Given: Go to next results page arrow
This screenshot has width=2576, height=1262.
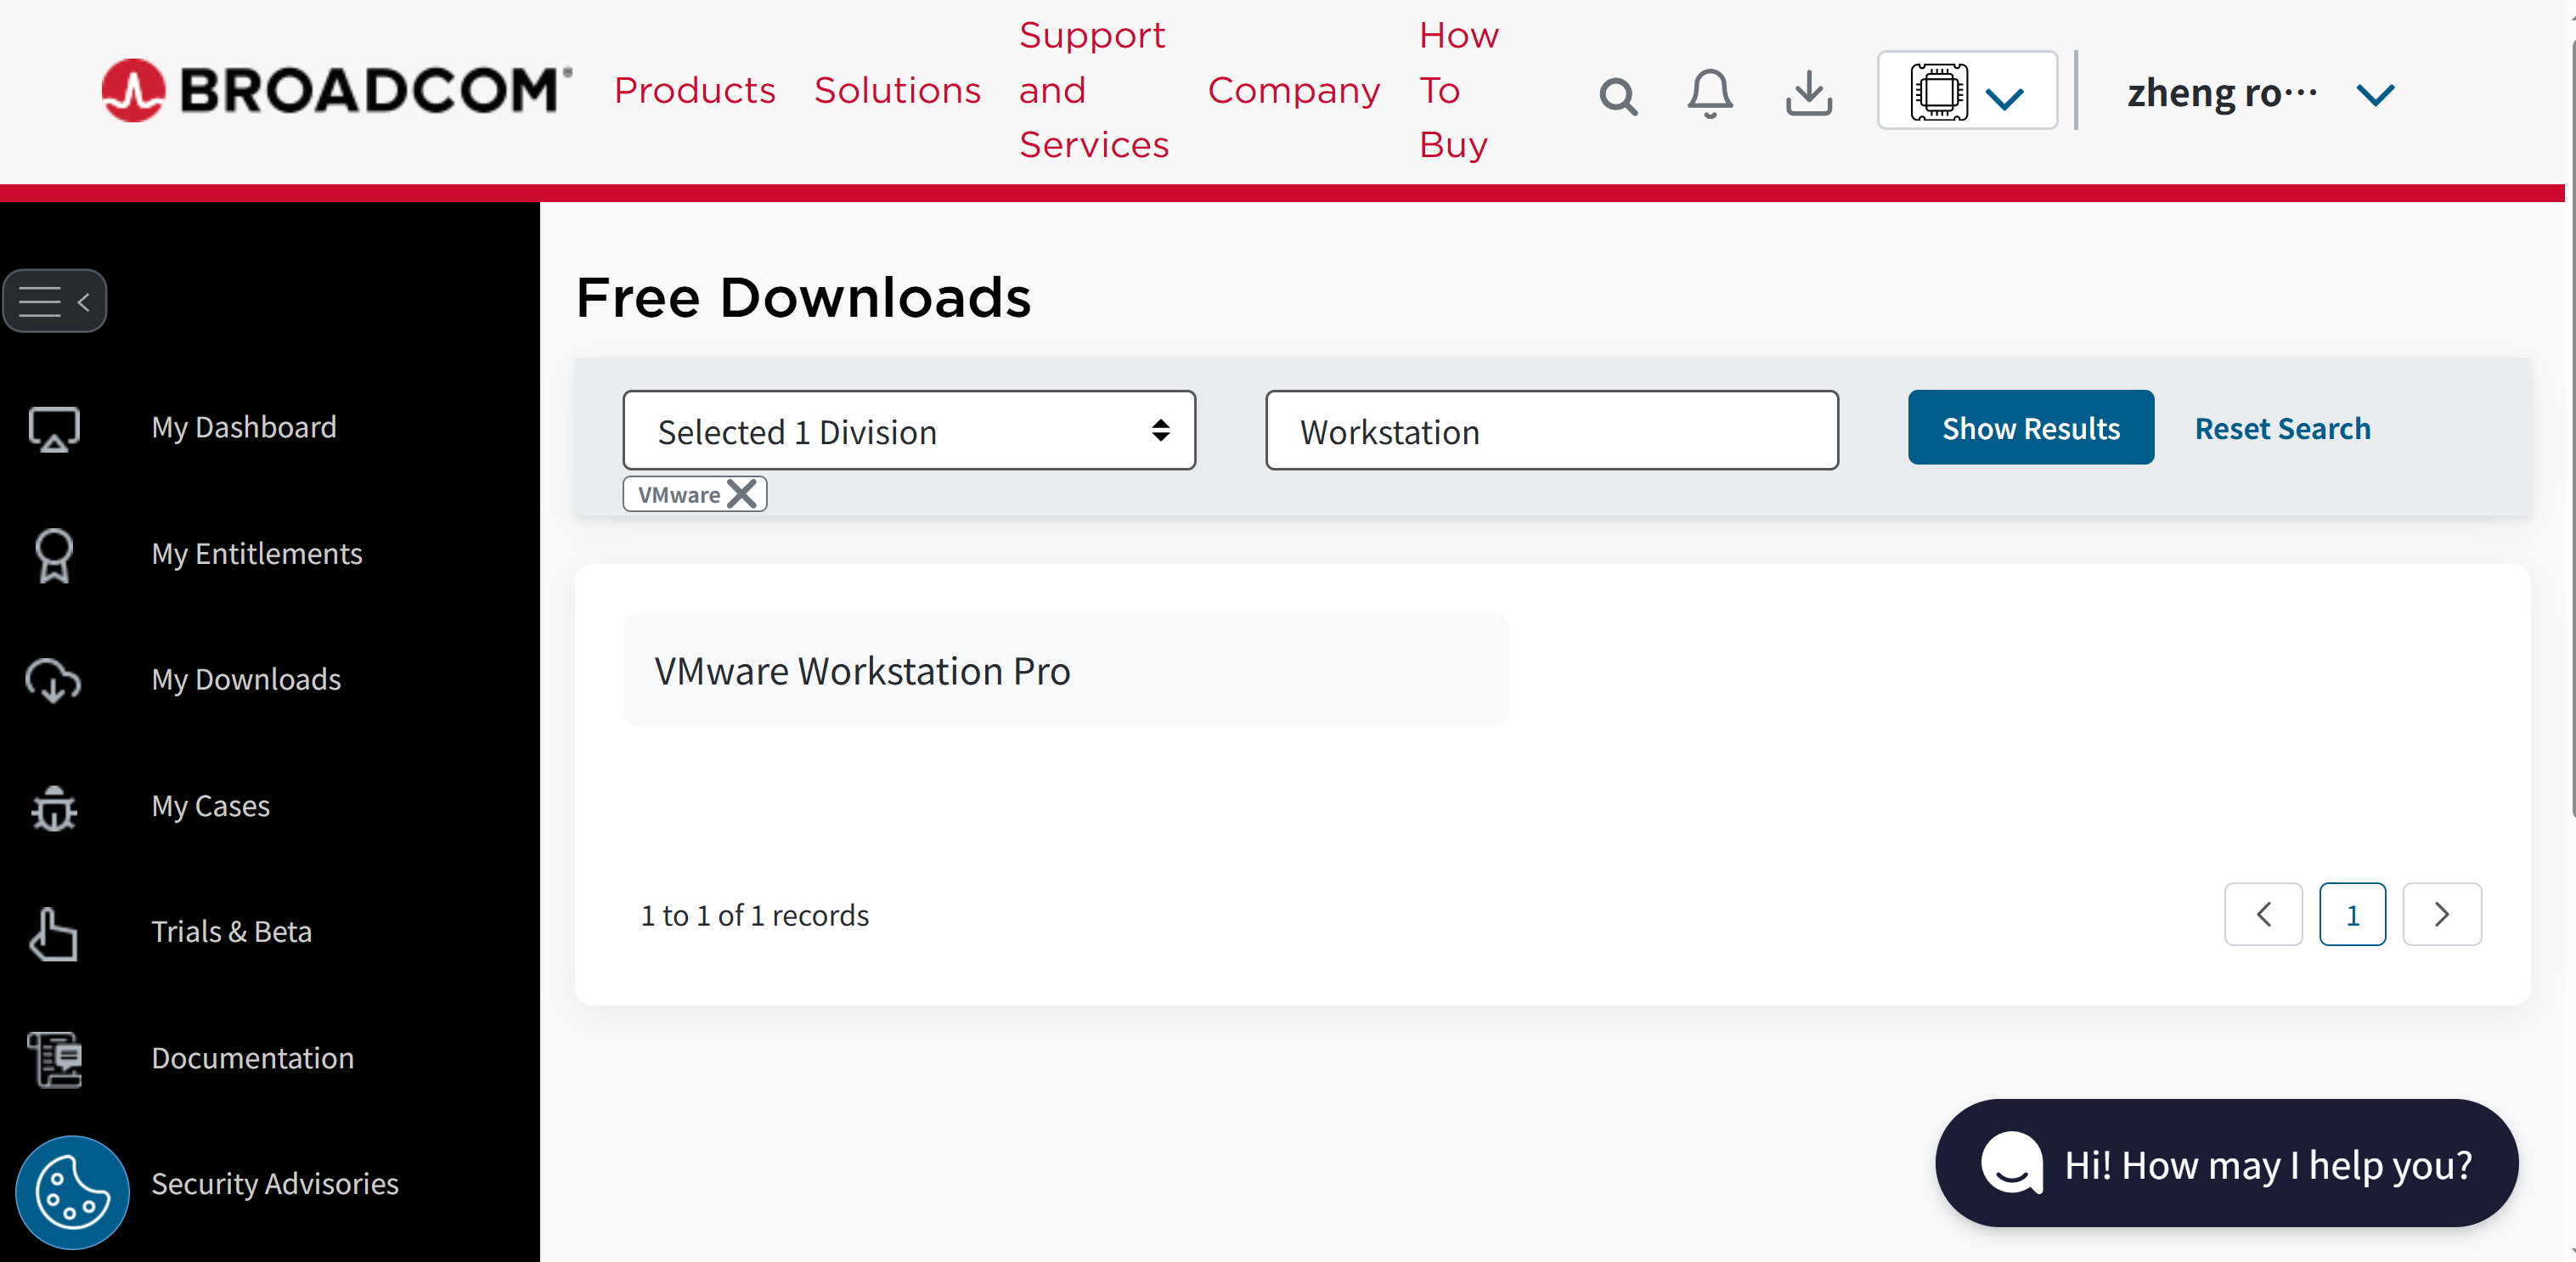Looking at the screenshot, I should pyautogui.click(x=2441, y=914).
